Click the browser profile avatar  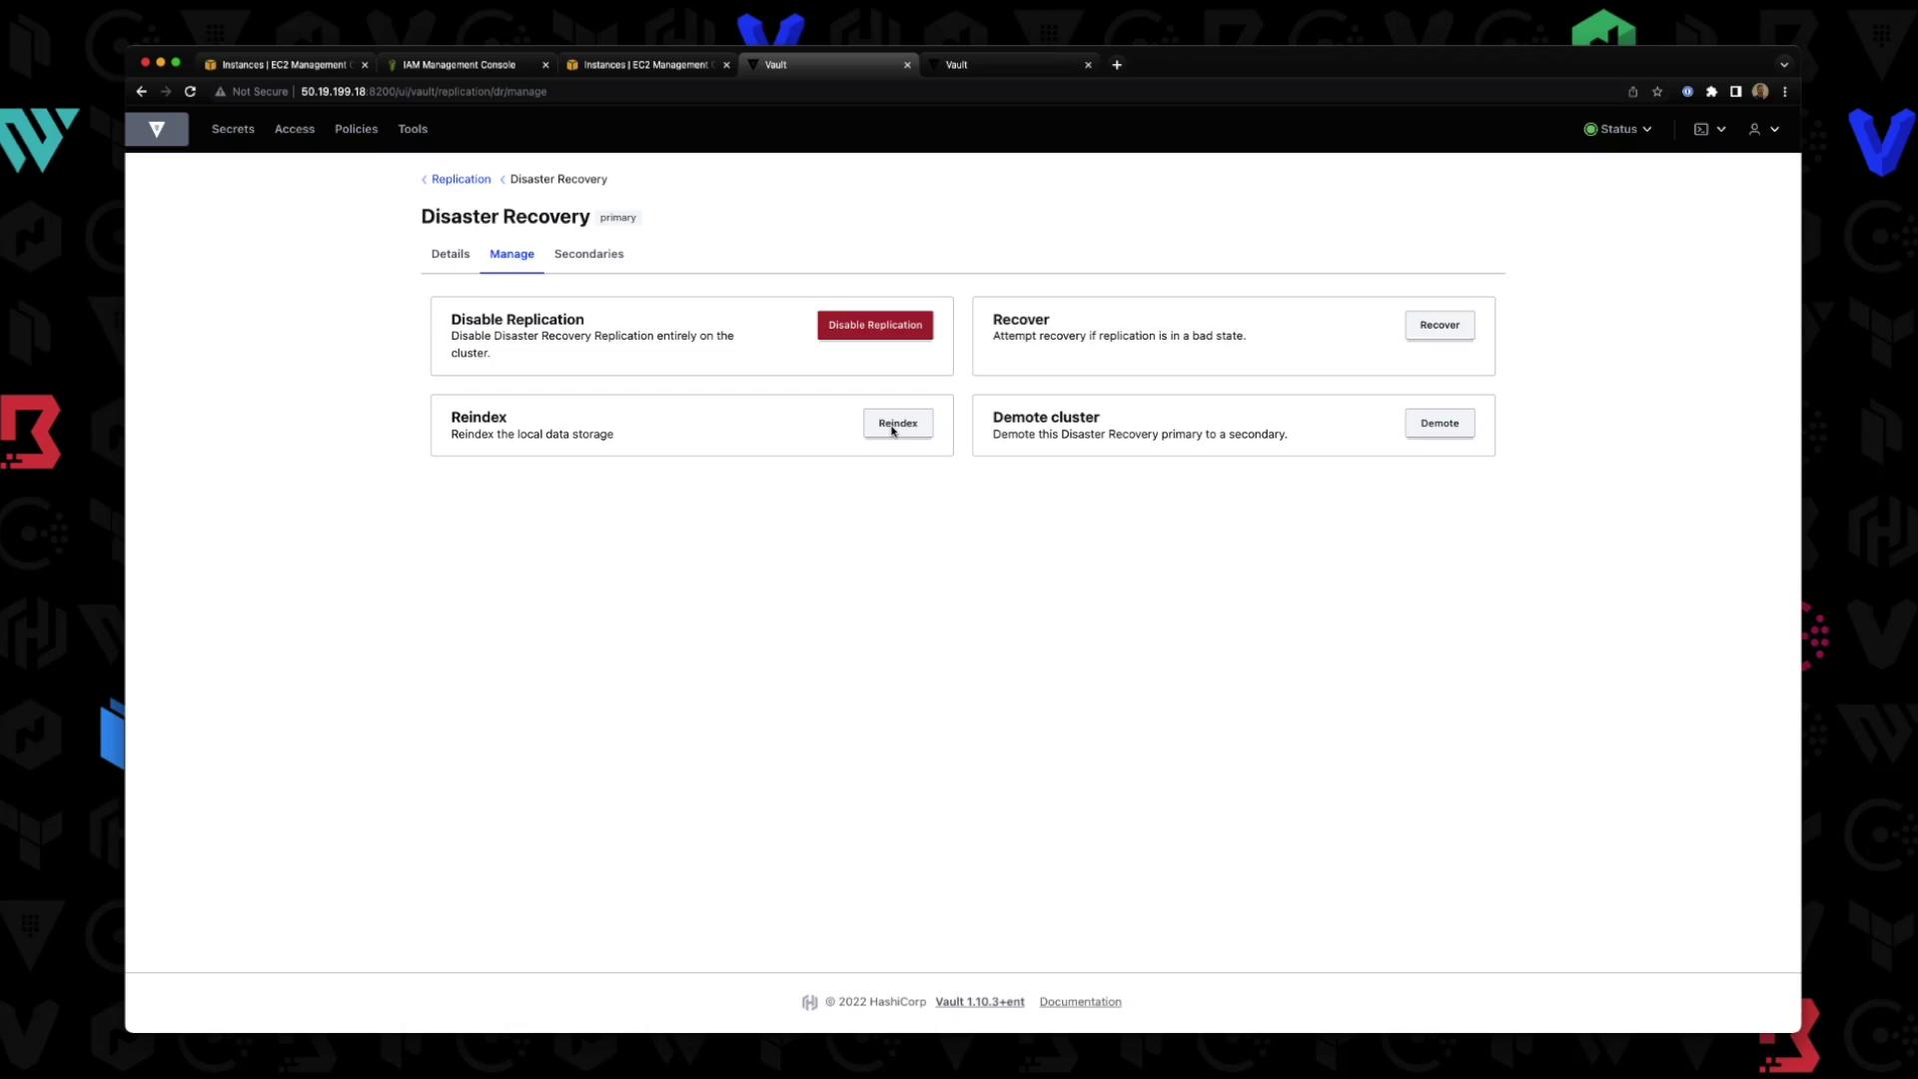[1760, 92]
